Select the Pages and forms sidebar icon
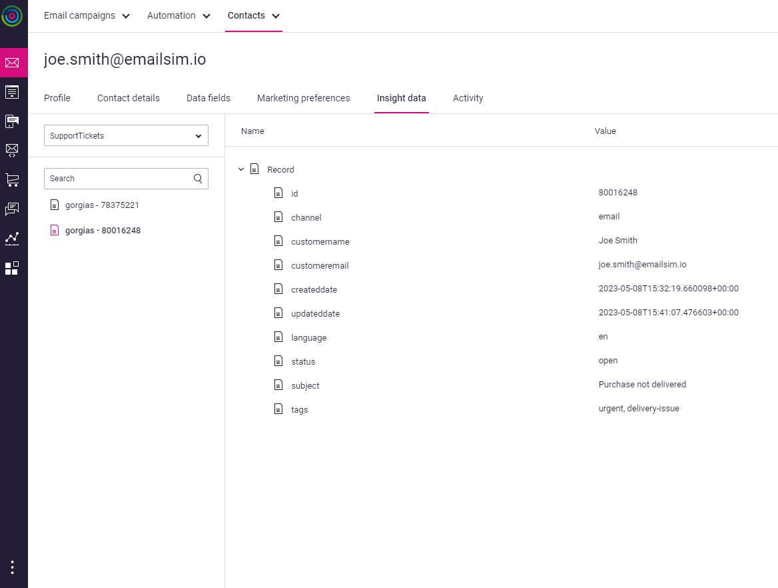 click(x=13, y=92)
